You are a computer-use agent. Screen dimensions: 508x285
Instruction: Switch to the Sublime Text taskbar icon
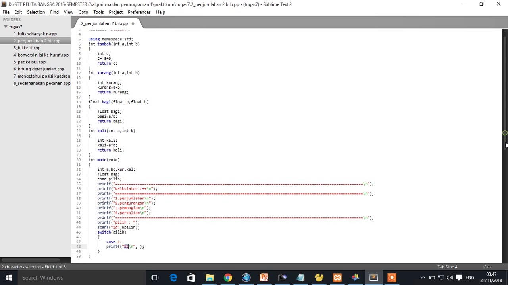(373, 277)
